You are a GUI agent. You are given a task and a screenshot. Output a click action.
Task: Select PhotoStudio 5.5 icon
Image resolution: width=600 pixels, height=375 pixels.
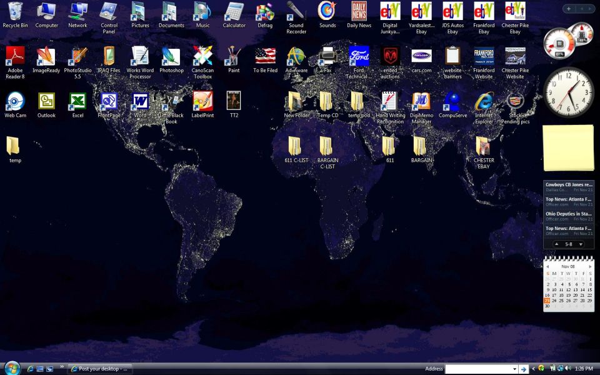(77, 56)
